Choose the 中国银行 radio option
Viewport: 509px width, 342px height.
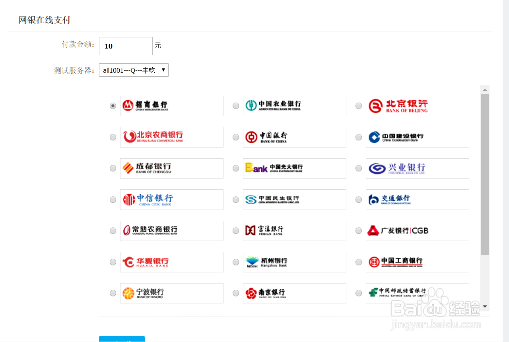coord(236,137)
